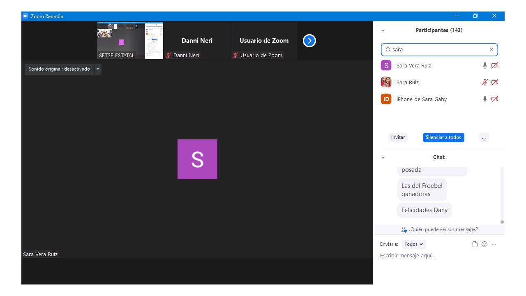The image size is (526, 296).
Task: Toggle microphone for iPhone de Sara Gaby
Action: pyautogui.click(x=484, y=99)
